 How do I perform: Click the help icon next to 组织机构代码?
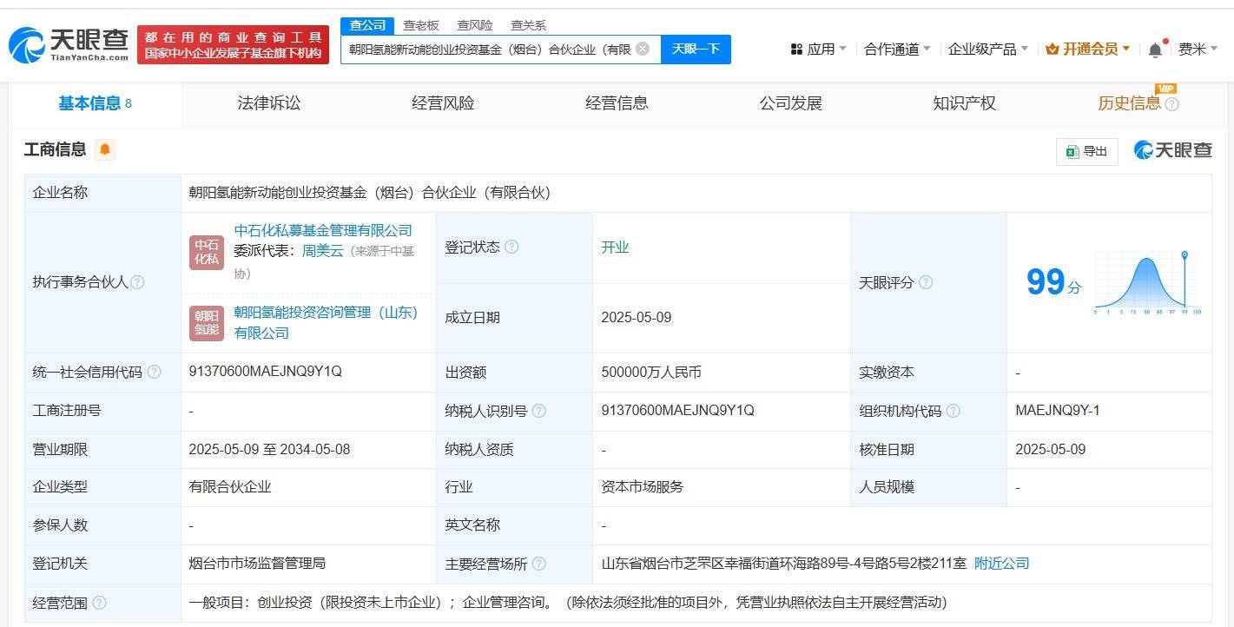(x=953, y=411)
